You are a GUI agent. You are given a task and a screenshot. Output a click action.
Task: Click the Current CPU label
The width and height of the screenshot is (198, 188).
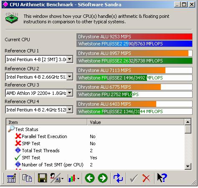(17, 40)
